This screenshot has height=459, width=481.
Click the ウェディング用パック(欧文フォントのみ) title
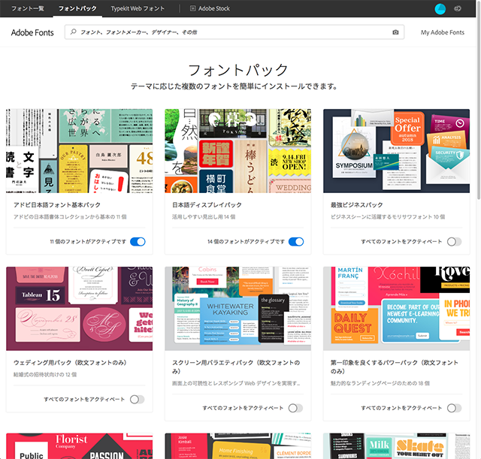click(x=70, y=363)
